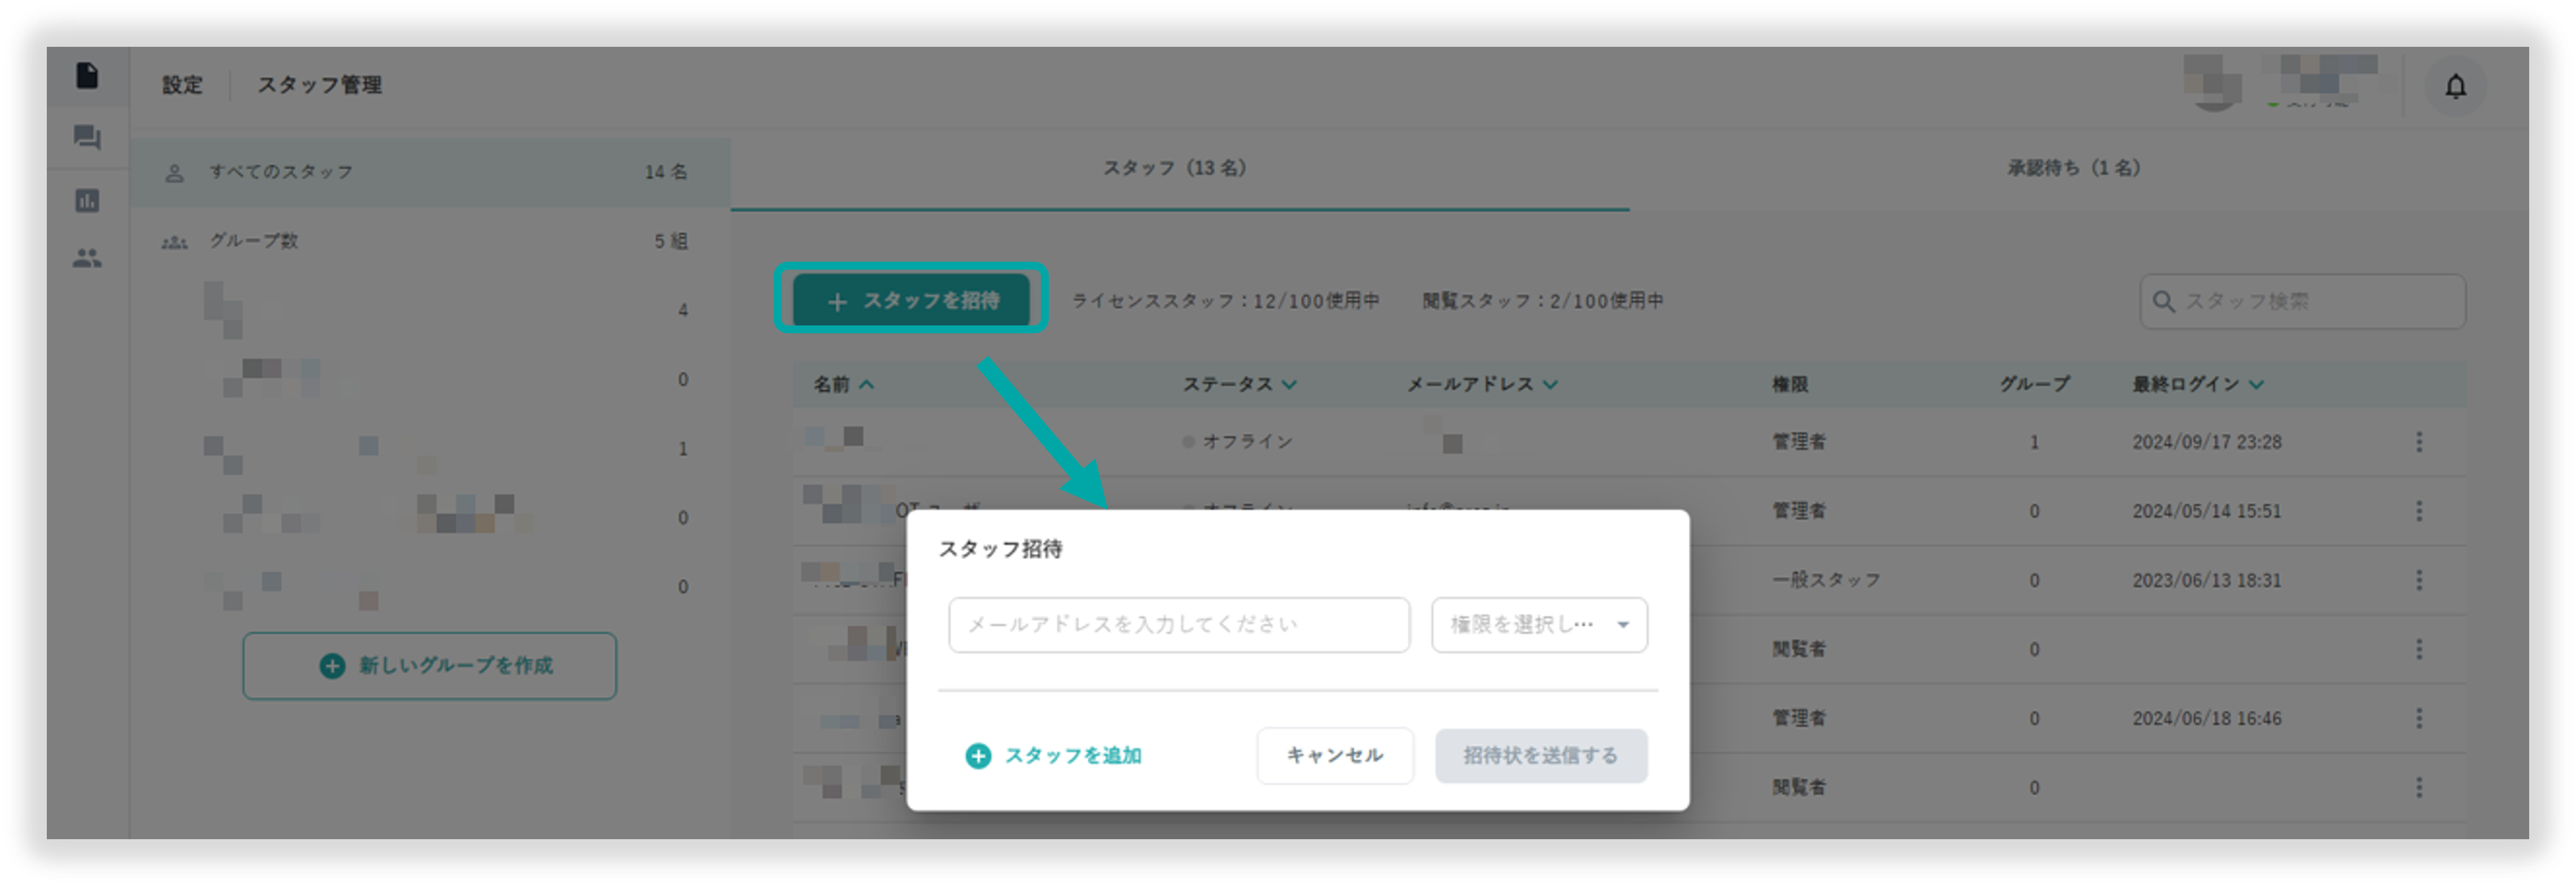Open the analytics bar-chart panel in sidebar
The width and height of the screenshot is (2576, 886).
[88, 200]
